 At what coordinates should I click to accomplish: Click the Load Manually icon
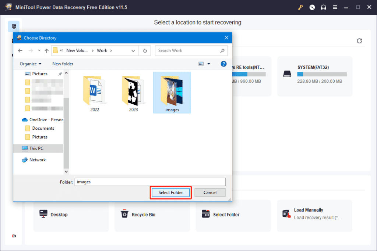tap(286, 214)
